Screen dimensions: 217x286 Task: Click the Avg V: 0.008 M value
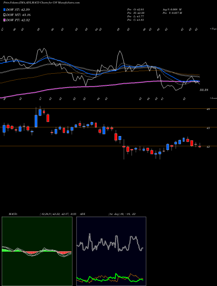(172, 10)
